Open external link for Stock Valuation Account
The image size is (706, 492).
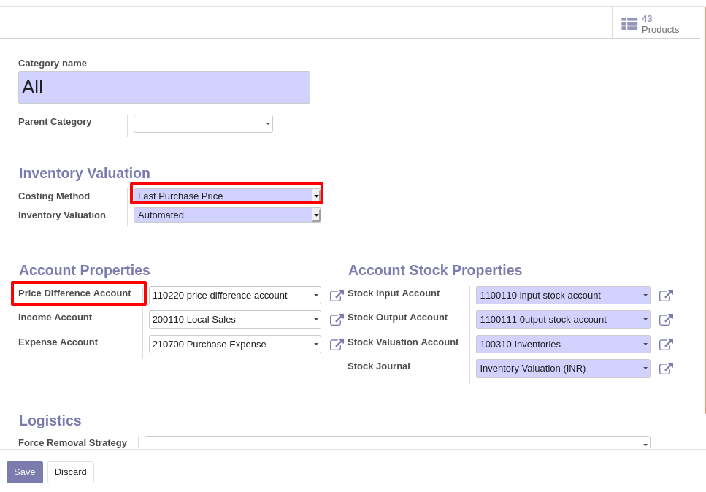coord(666,345)
